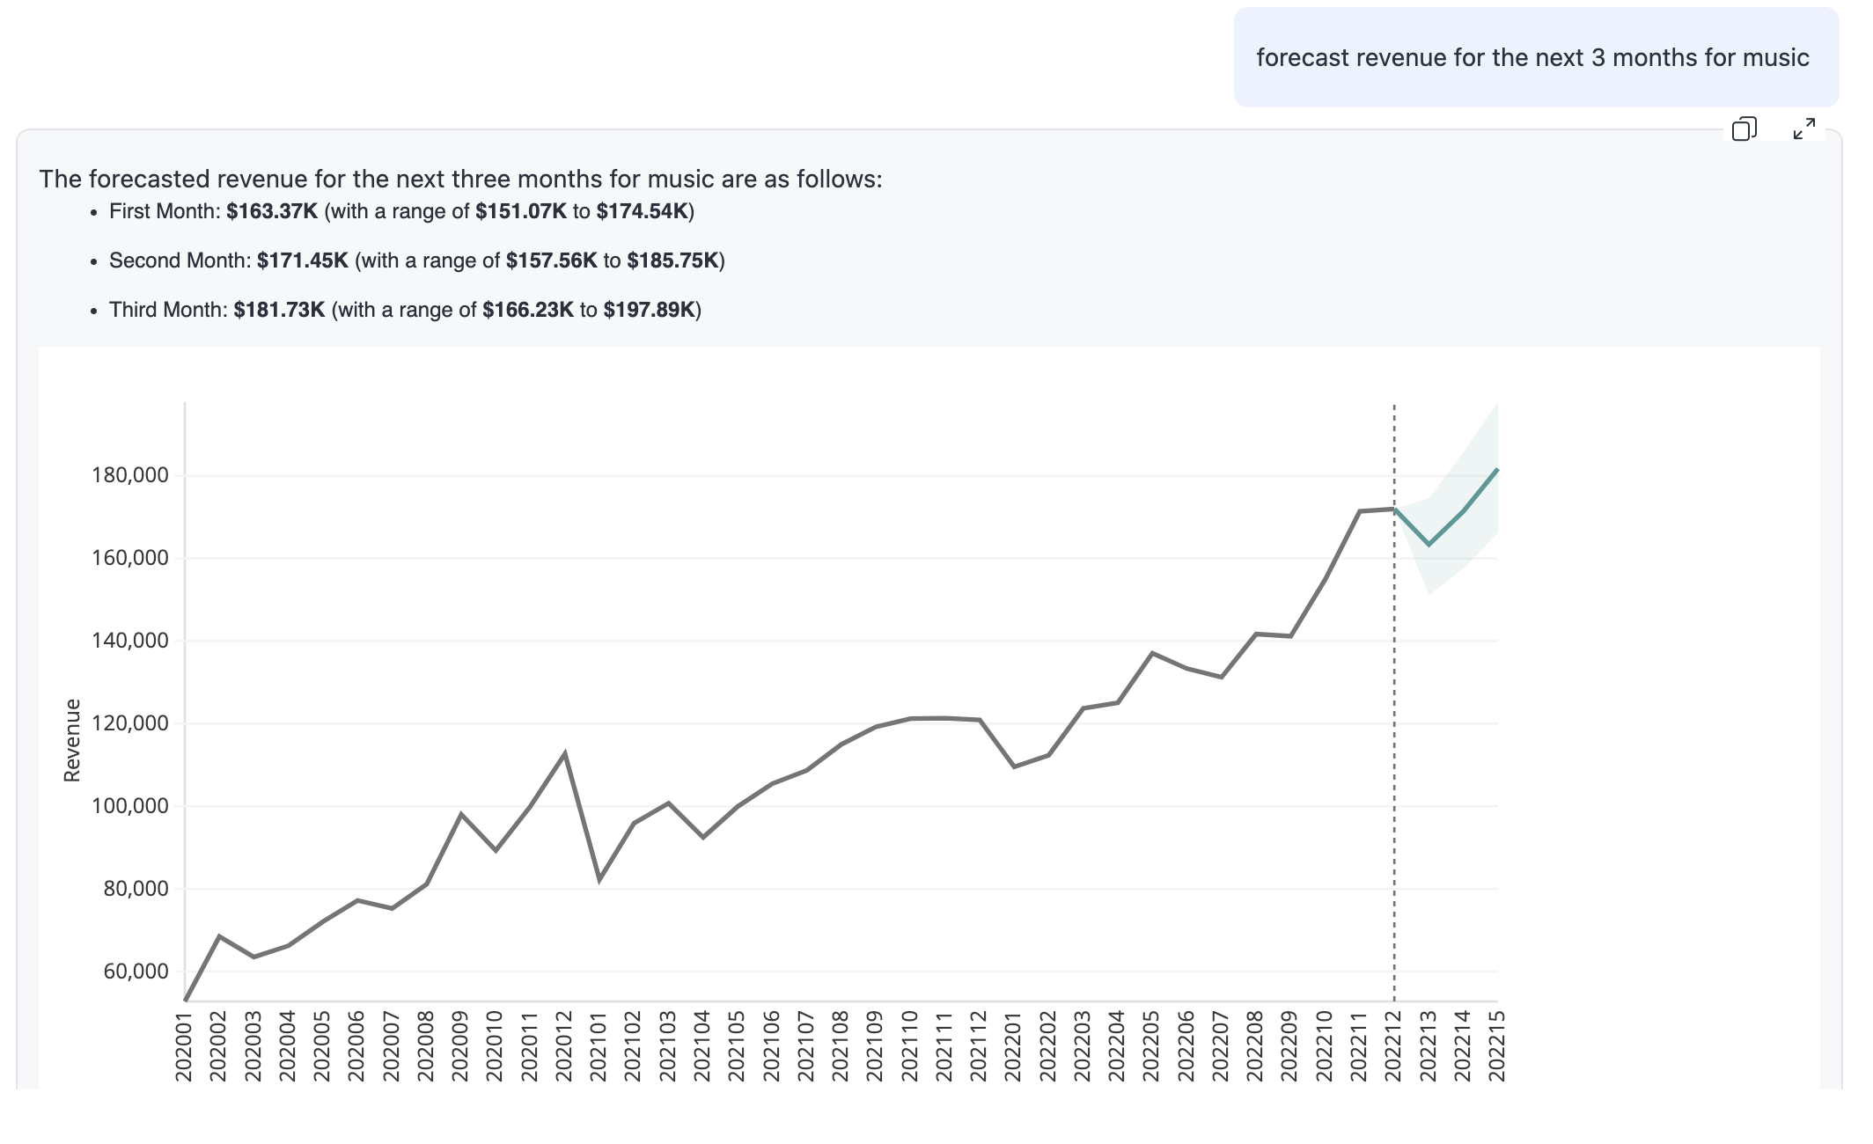Click the 202212 x-axis label
This screenshot has height=1144, width=1873.
(x=1393, y=1046)
